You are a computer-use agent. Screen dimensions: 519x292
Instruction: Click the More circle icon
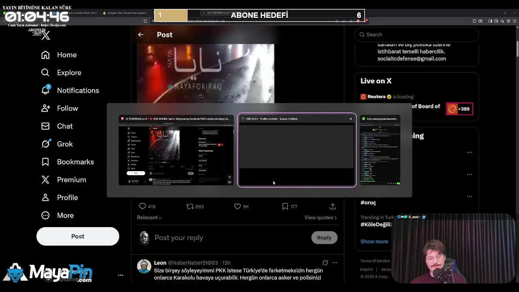pyautogui.click(x=45, y=215)
